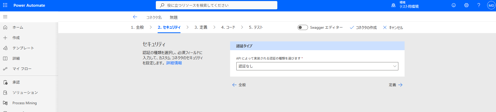
Task: Open the MD account avatar menu
Action: click(x=491, y=5)
